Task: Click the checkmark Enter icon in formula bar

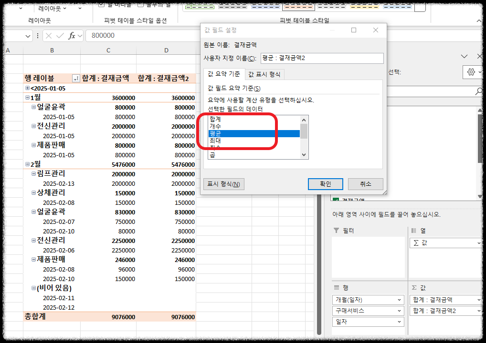Action: pos(61,35)
